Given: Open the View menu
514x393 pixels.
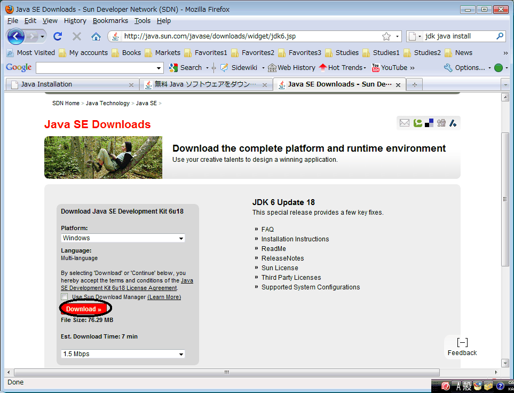Looking at the screenshot, I should (x=50, y=21).
